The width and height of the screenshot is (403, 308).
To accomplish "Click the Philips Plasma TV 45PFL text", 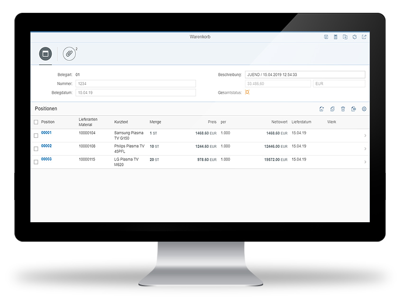I will point(129,149).
